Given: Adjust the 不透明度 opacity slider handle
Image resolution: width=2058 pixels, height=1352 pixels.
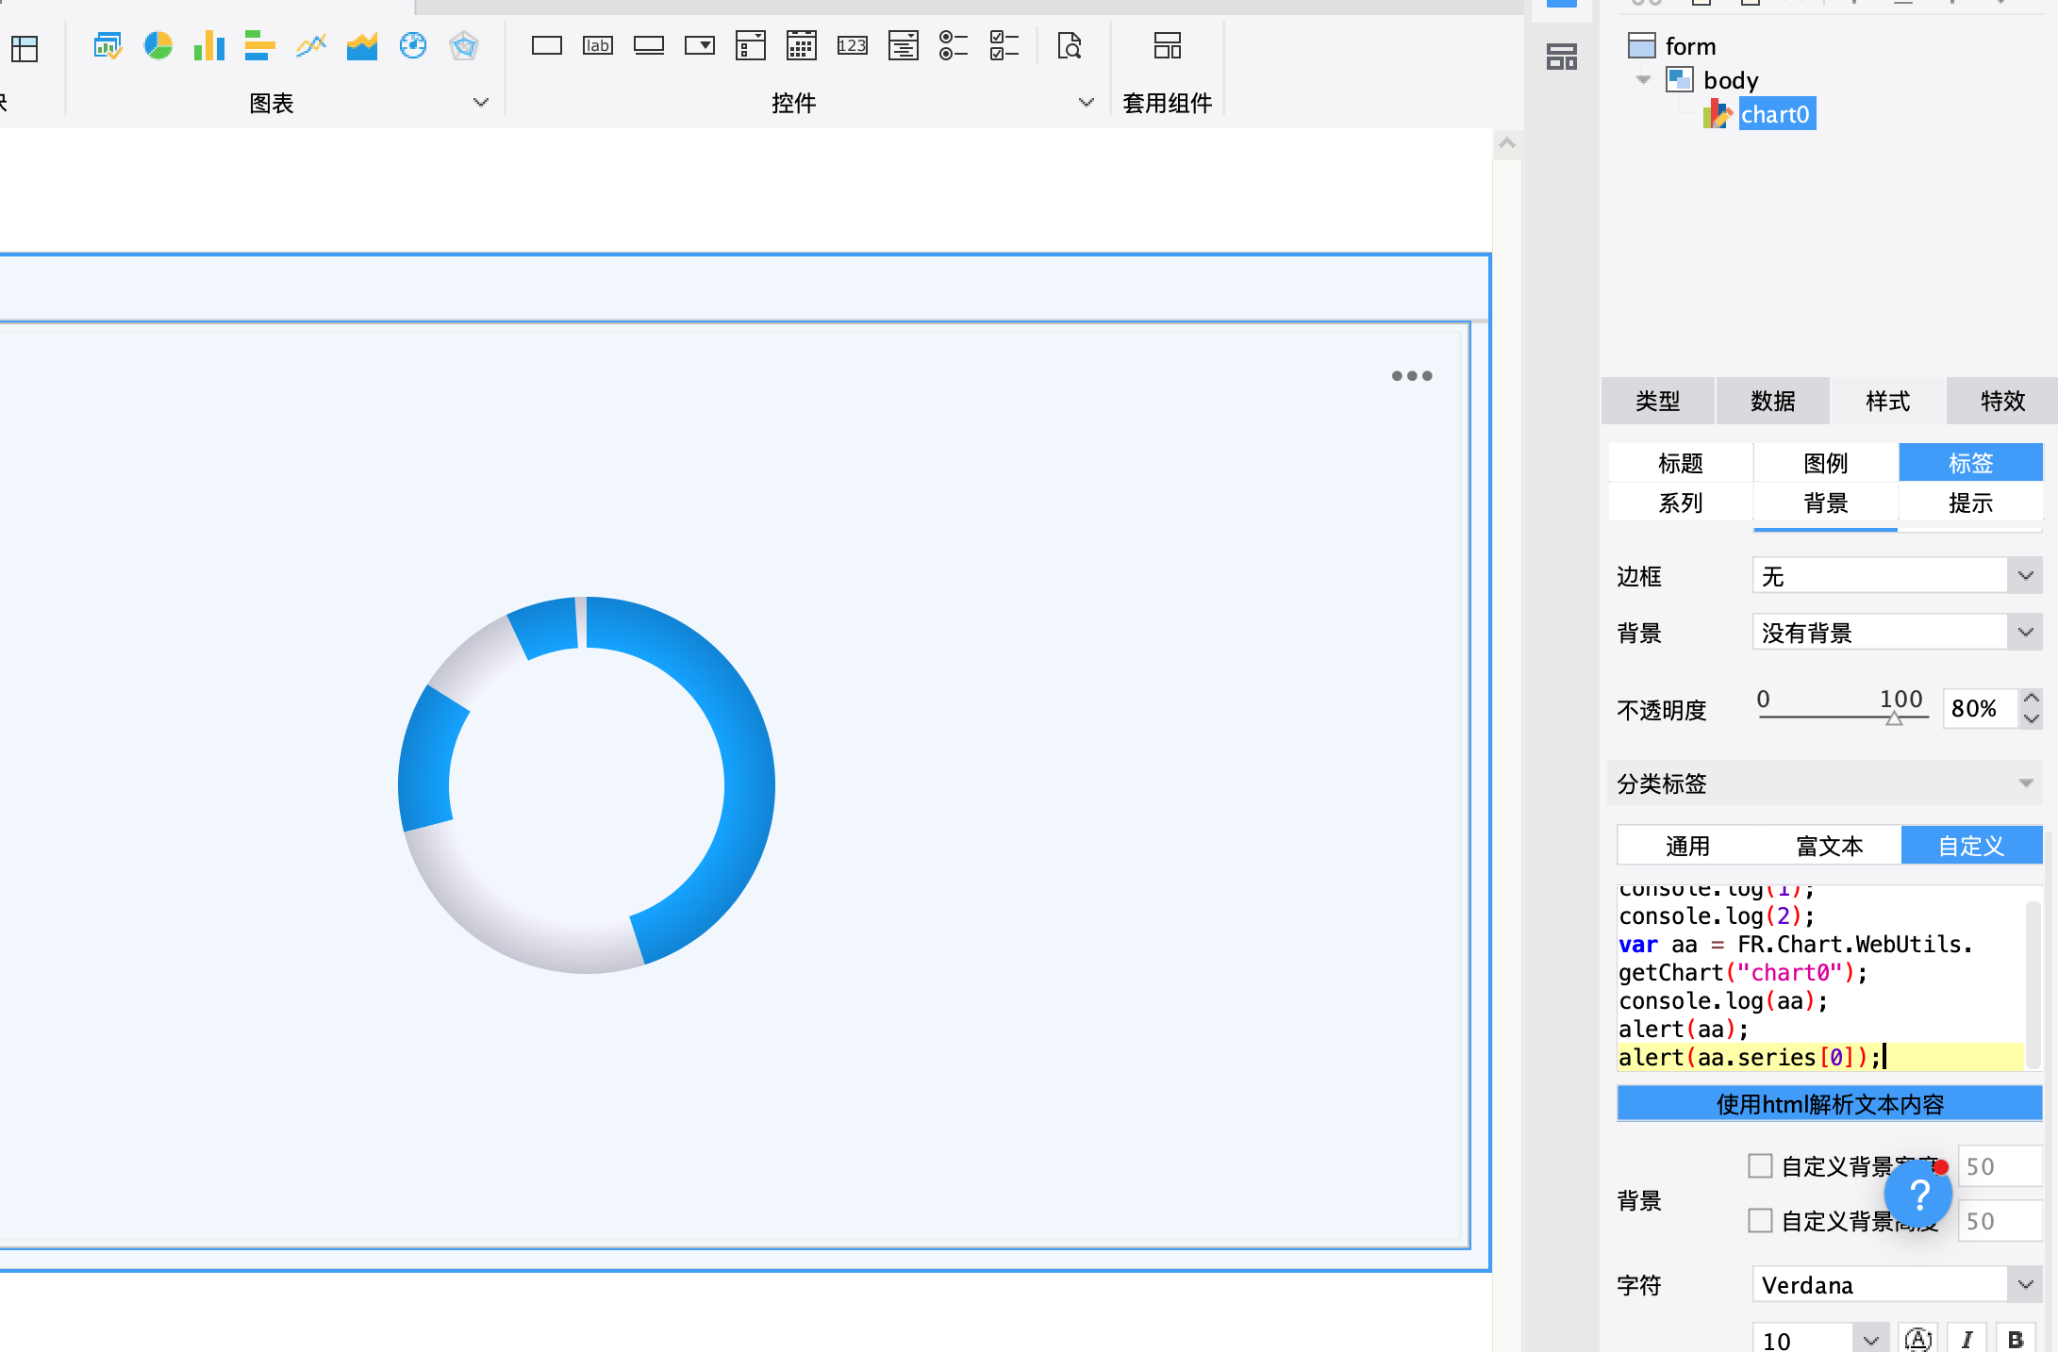Looking at the screenshot, I should [x=1894, y=718].
